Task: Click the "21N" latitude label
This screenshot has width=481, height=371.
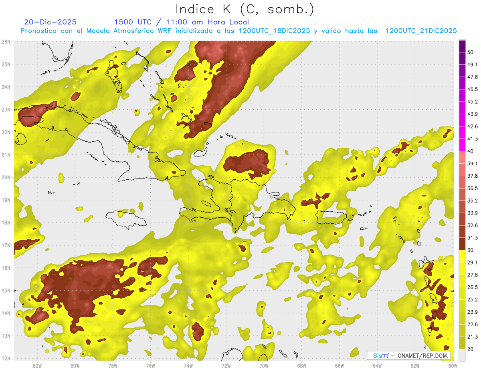Action: pyautogui.click(x=6, y=154)
